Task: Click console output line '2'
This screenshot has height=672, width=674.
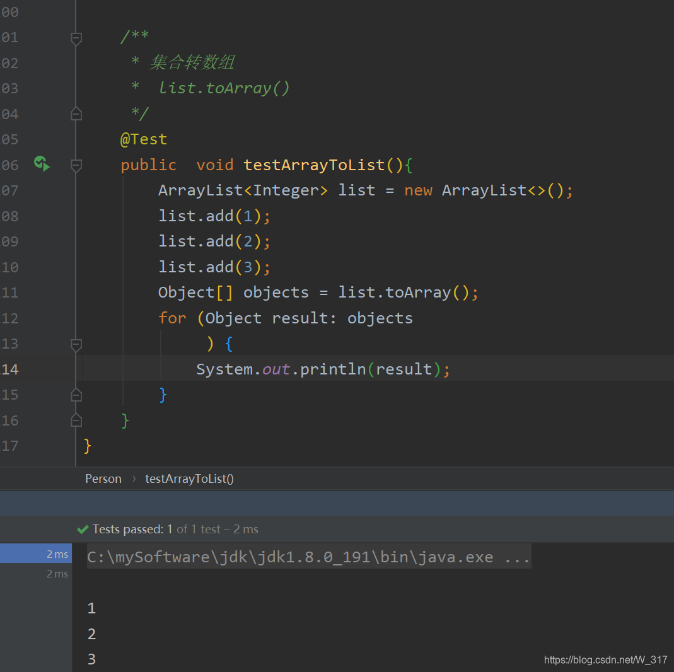Action: [91, 634]
